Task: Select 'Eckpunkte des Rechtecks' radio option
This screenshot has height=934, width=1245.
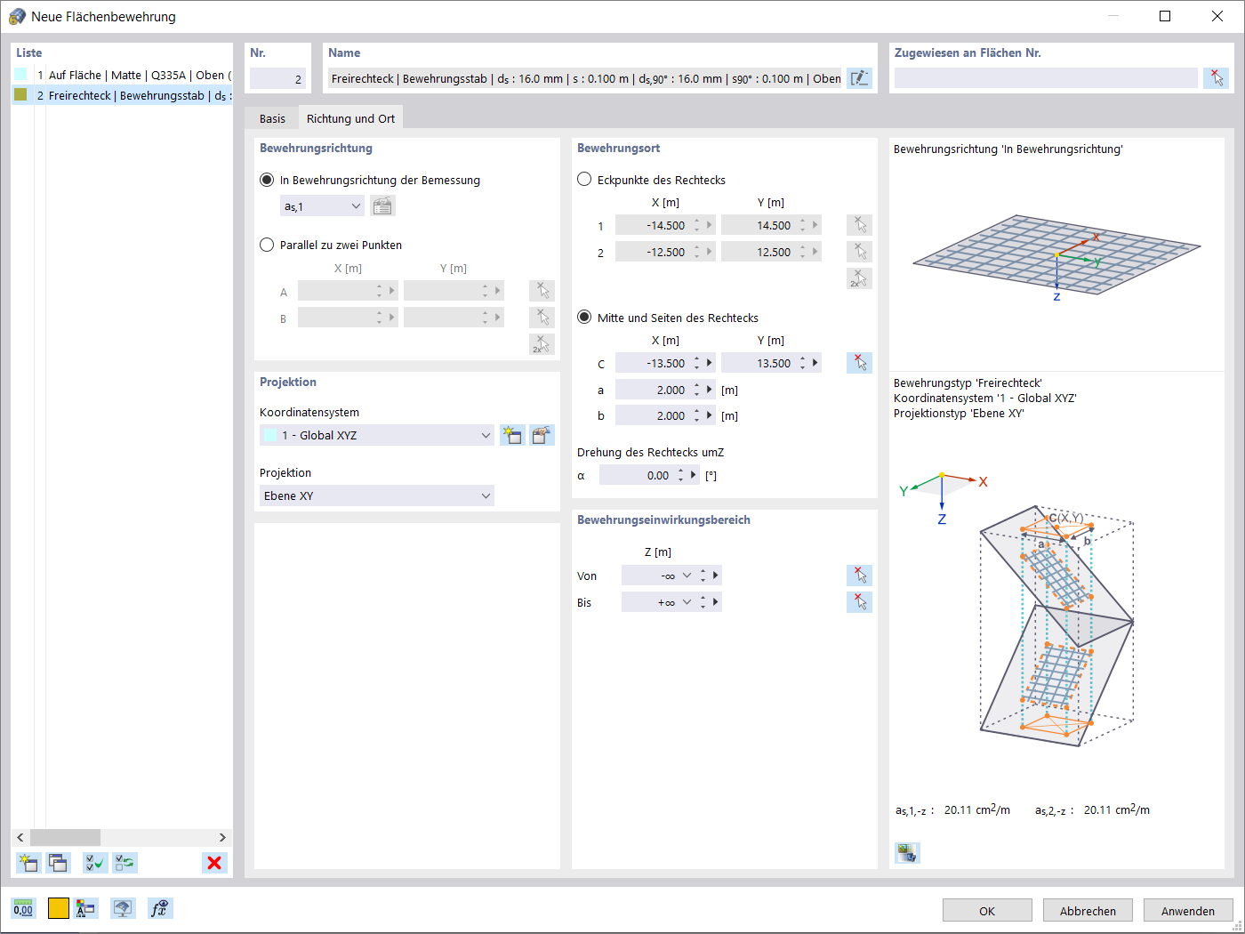Action: click(x=584, y=180)
